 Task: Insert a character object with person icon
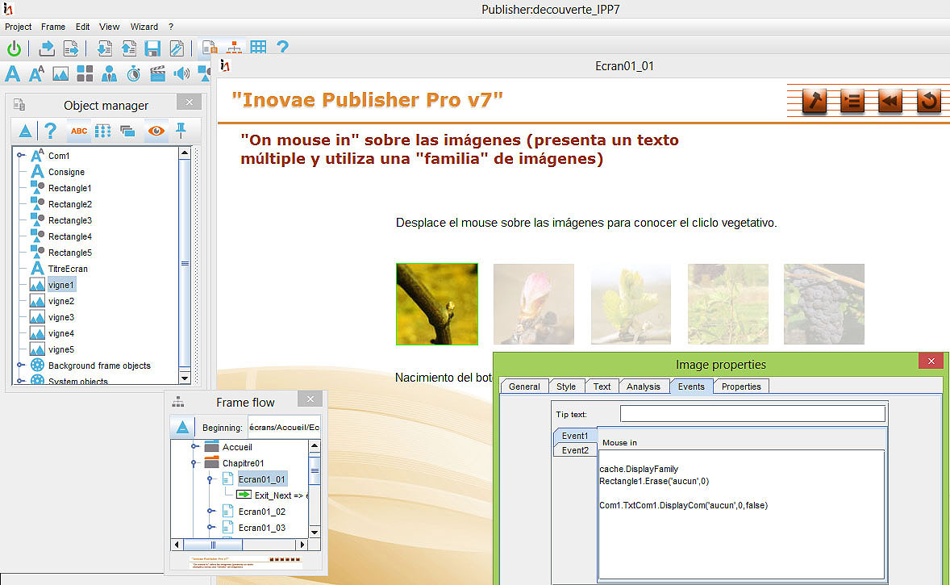[x=109, y=74]
